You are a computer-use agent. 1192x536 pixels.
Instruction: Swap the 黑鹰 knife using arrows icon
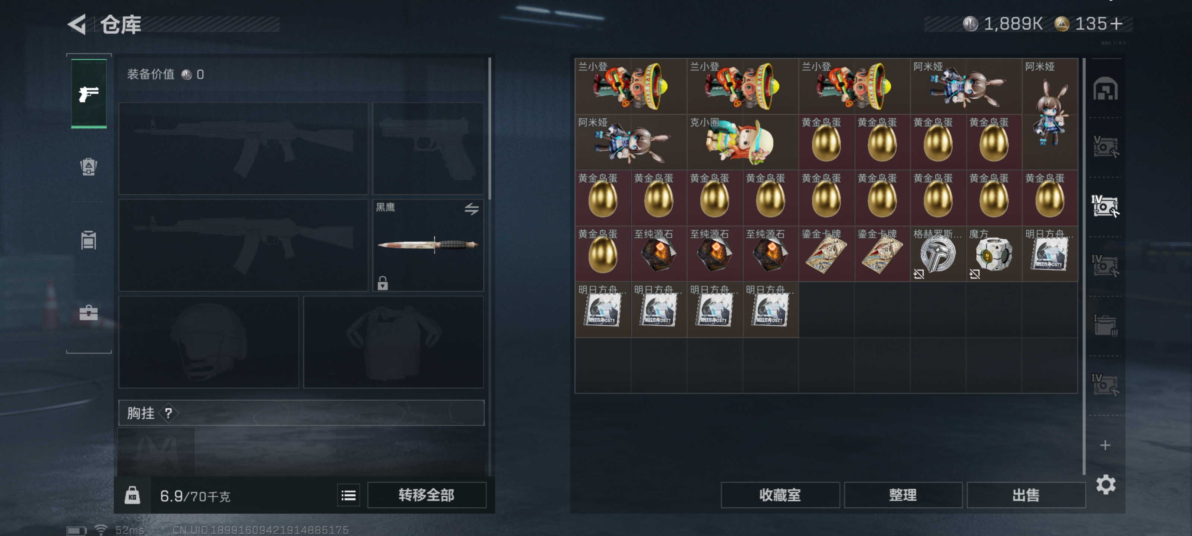pos(472,209)
